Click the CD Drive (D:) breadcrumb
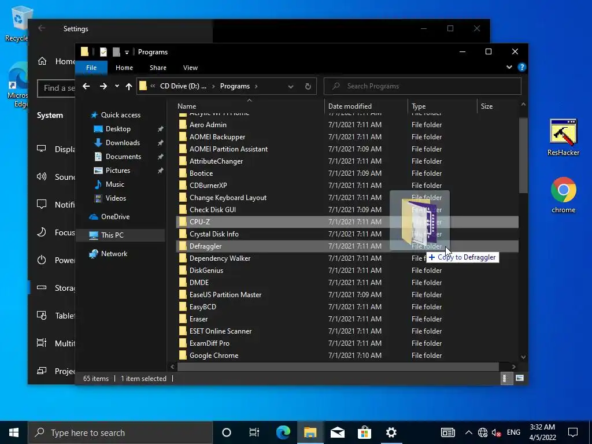 pyautogui.click(x=183, y=86)
